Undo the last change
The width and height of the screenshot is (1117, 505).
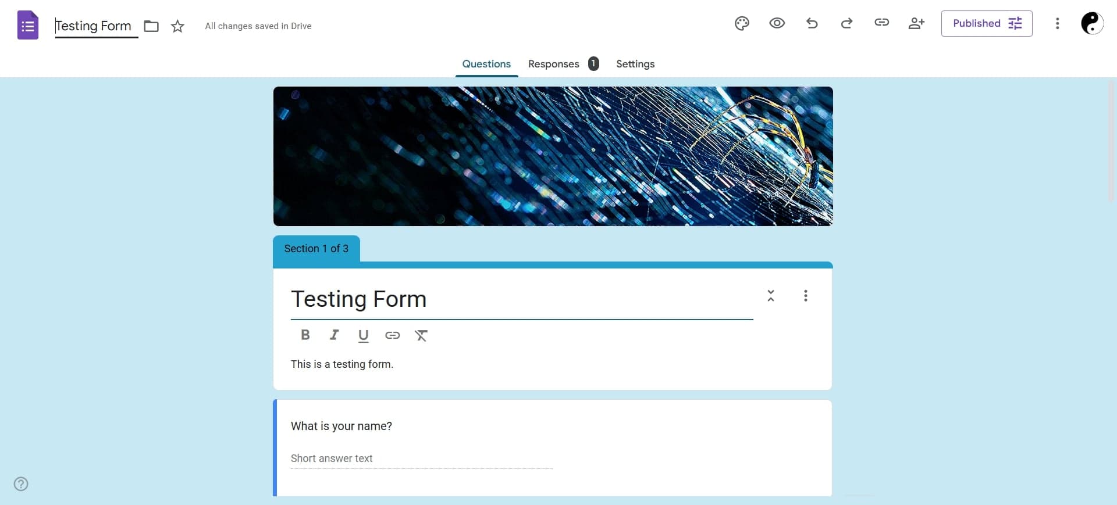pos(812,23)
